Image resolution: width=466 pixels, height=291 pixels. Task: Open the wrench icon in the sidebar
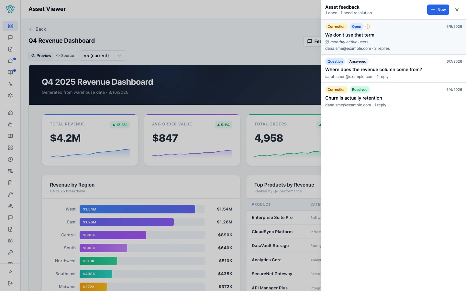click(10, 253)
